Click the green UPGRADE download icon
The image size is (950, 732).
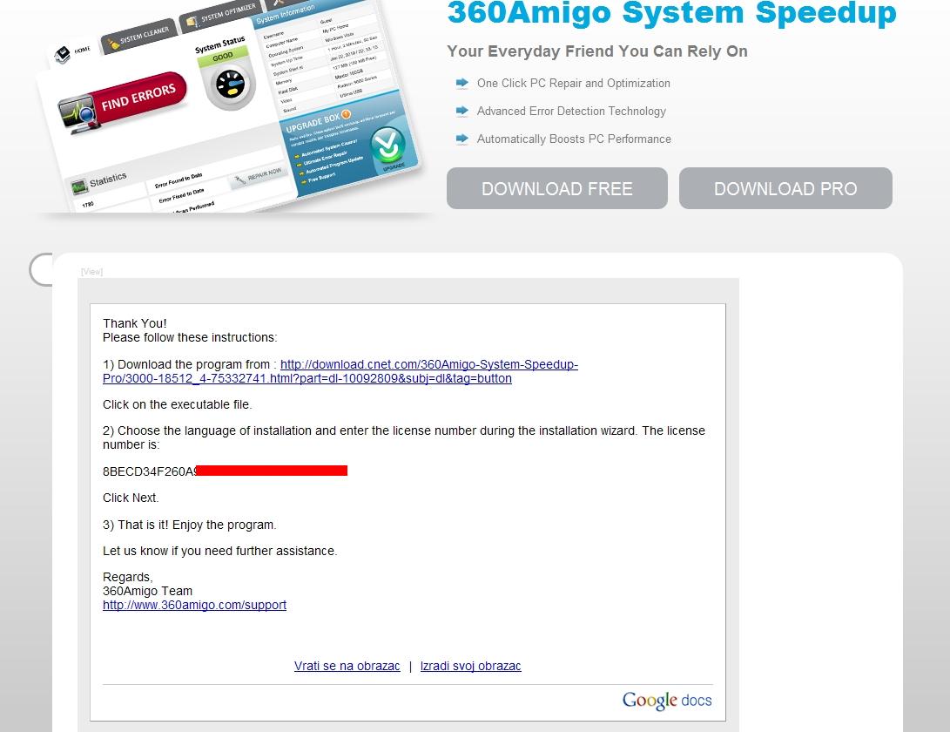coord(387,146)
